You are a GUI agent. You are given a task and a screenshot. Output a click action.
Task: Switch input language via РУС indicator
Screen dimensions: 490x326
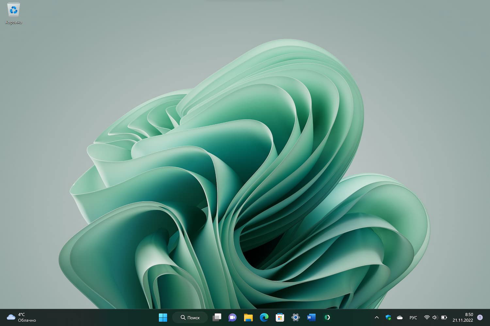413,318
